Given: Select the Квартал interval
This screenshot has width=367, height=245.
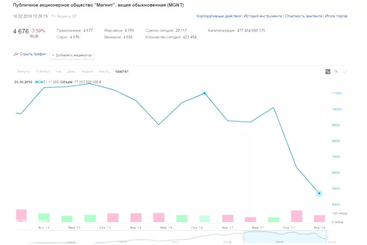Looking at the screenshot, I should [122, 71].
